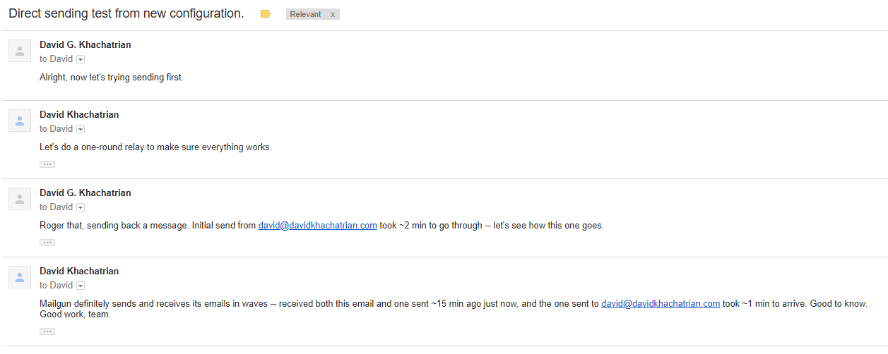Show recipient details dropdown in third message
Viewport: 888px width, 354px height.
[x=81, y=207]
